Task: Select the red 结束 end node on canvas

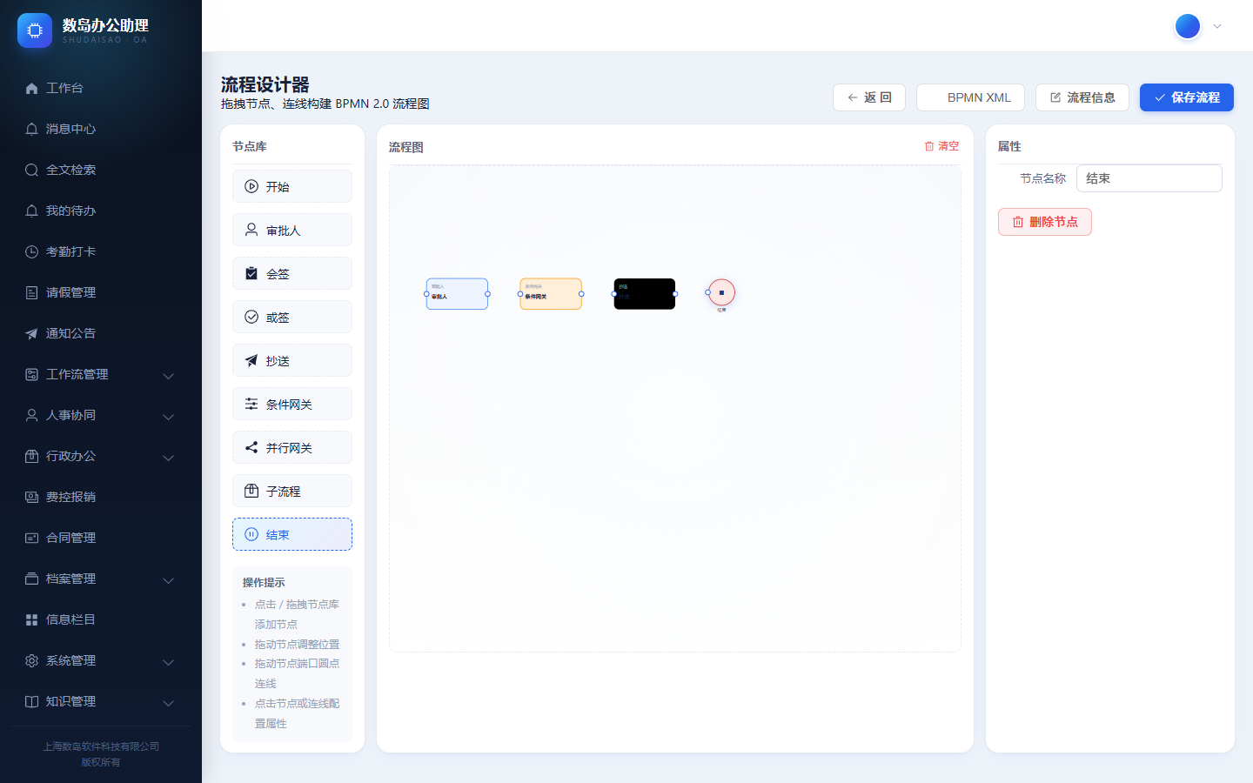Action: point(721,292)
